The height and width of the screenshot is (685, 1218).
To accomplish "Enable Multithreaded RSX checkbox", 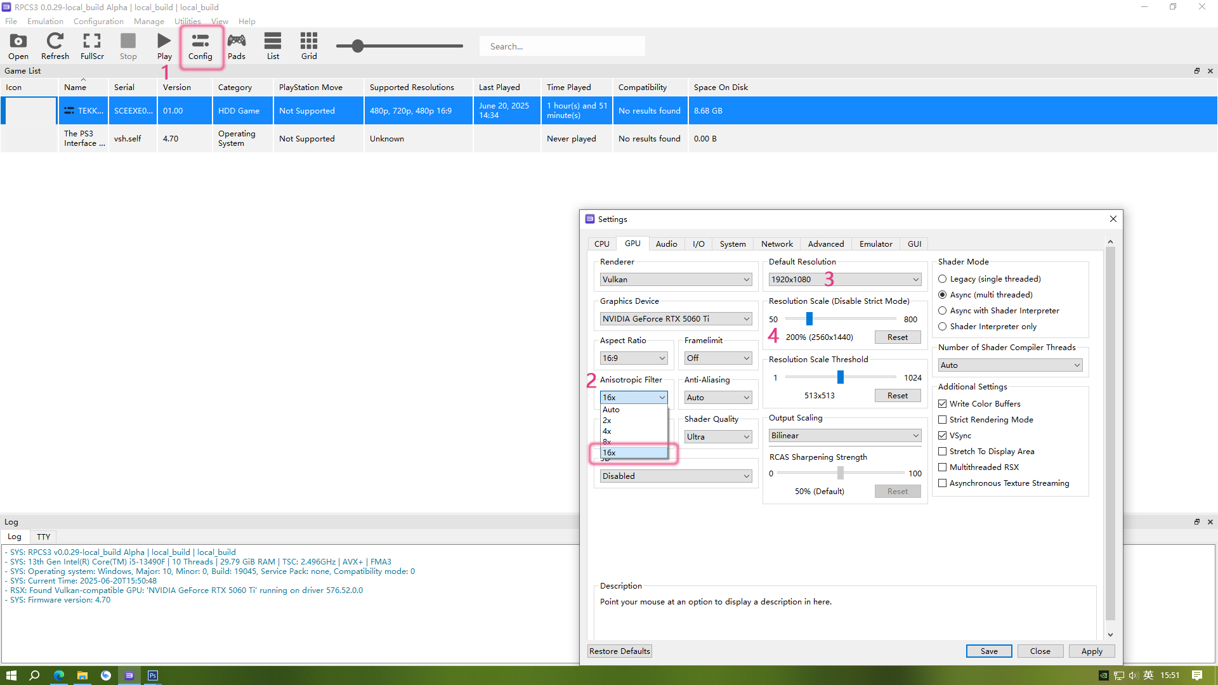I will coord(942,467).
